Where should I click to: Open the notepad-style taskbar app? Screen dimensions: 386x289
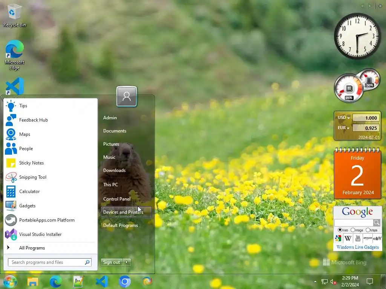79,281
